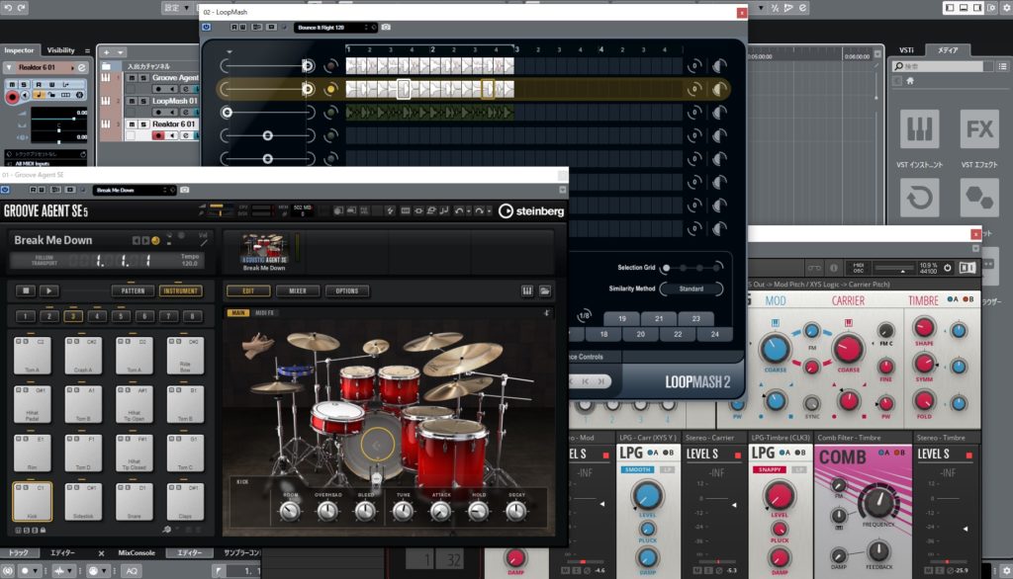
Task: Switch to the Visibility tab
Action: point(60,50)
